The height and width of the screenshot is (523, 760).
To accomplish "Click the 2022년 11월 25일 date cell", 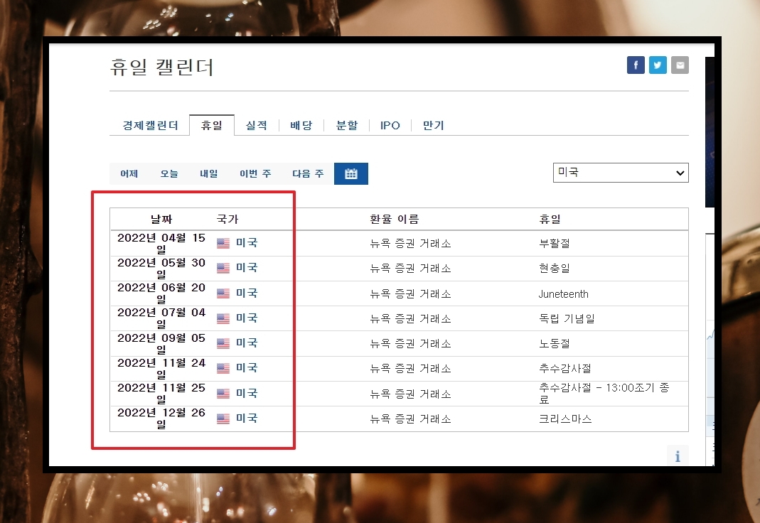I will click(161, 393).
